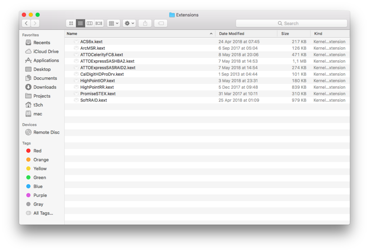The height and width of the screenshot is (252, 369).
Task: Click the Search field
Action: tap(292, 23)
